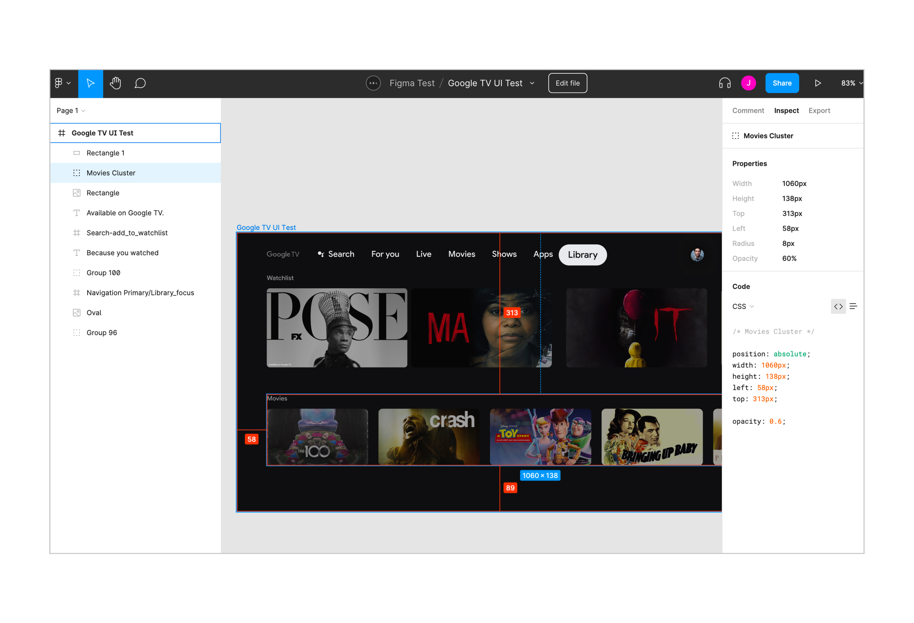914x623 pixels.
Task: Select Navigation Primary/Library_focus layer
Action: (135, 292)
